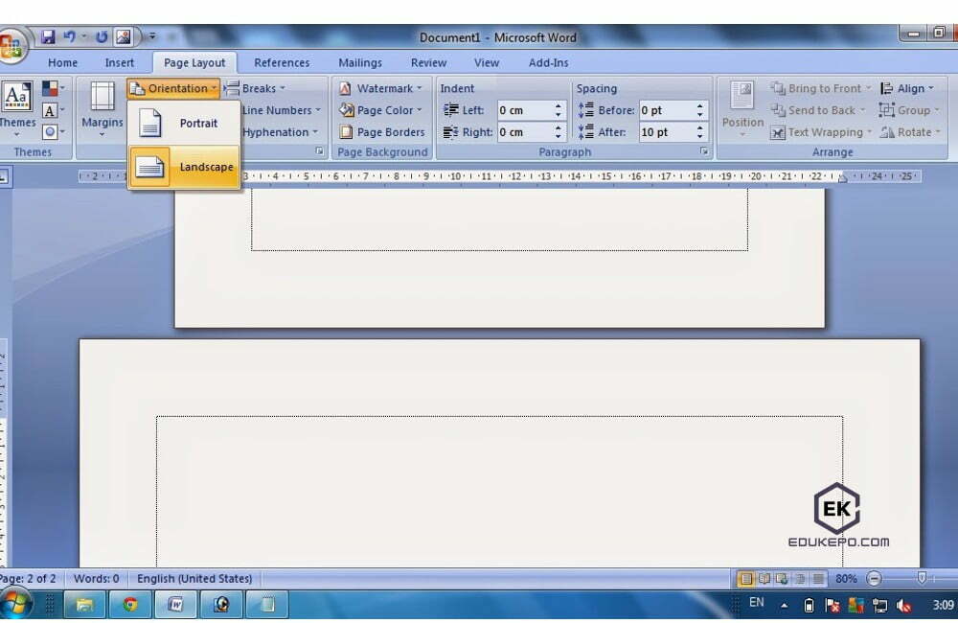Screen dimensions: 958x623
Task: Switch to Print Layout view button
Action: click(745, 579)
